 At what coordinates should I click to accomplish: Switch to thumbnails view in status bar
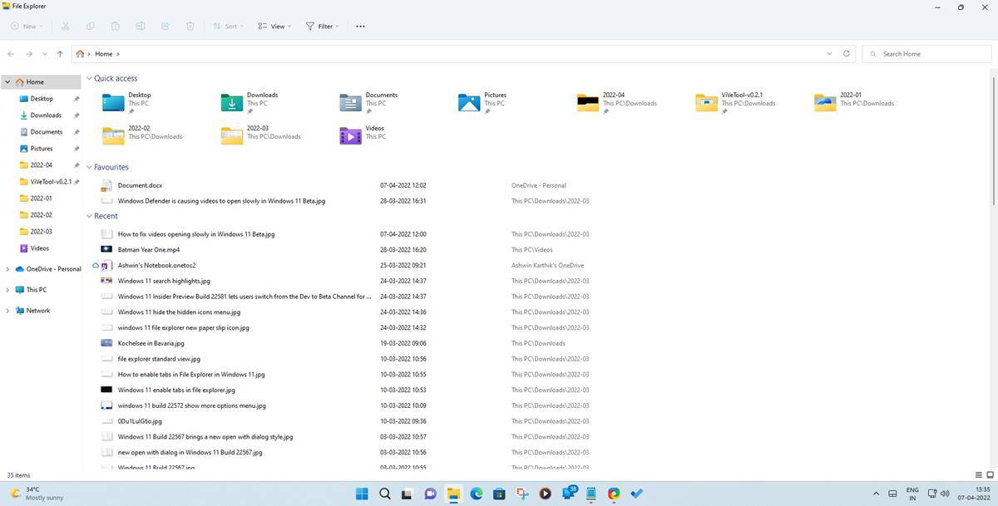[x=989, y=475]
